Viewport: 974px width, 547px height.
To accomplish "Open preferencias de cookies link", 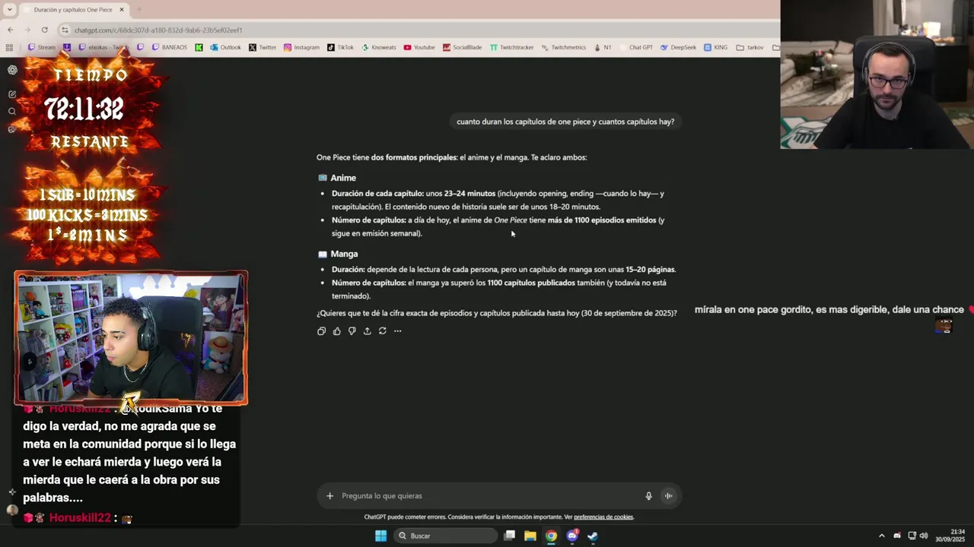I will click(603, 517).
